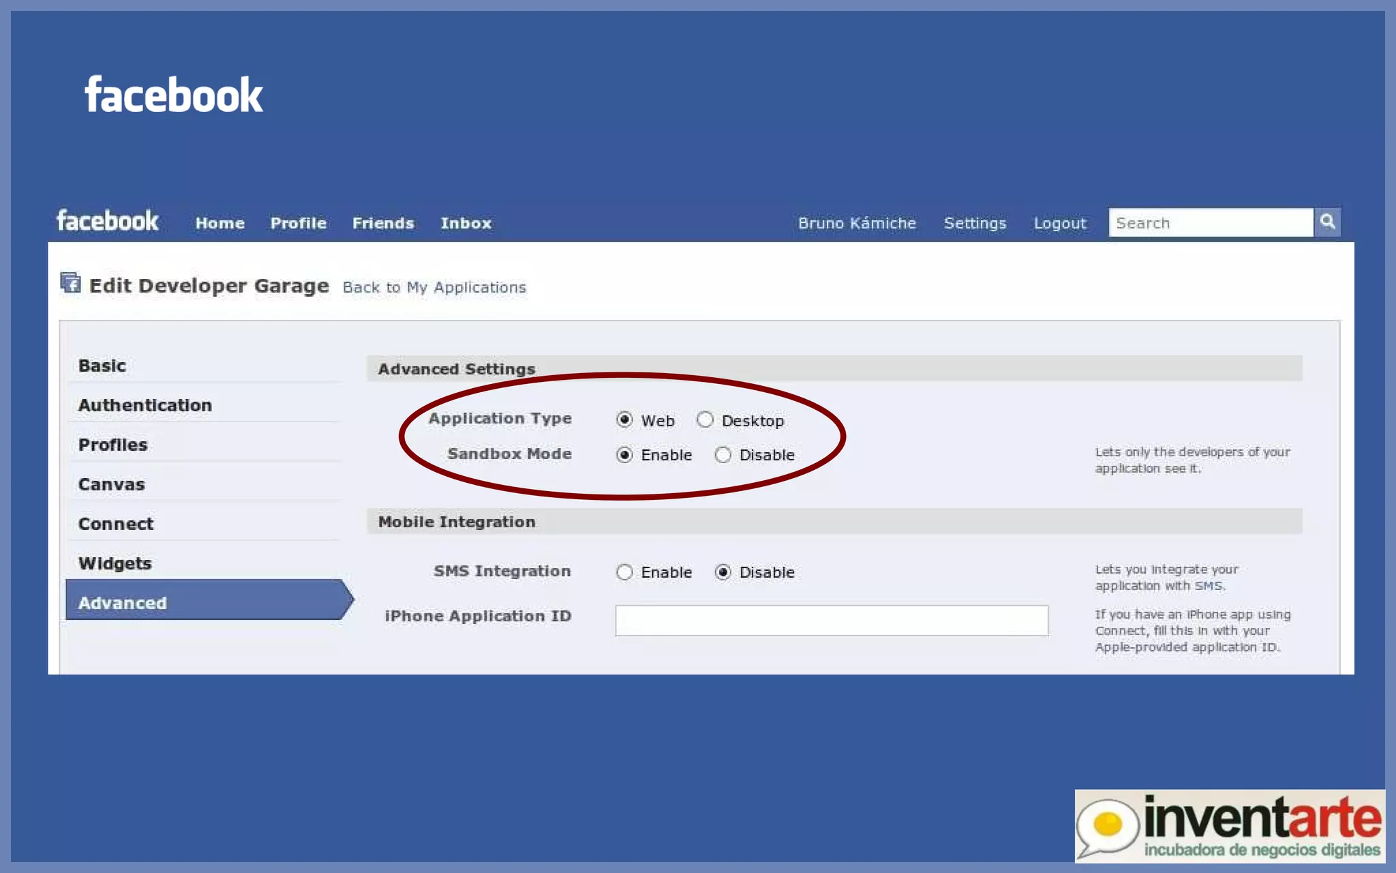The image size is (1396, 873).
Task: Select Disable for SMS Integration
Action: [x=723, y=572]
